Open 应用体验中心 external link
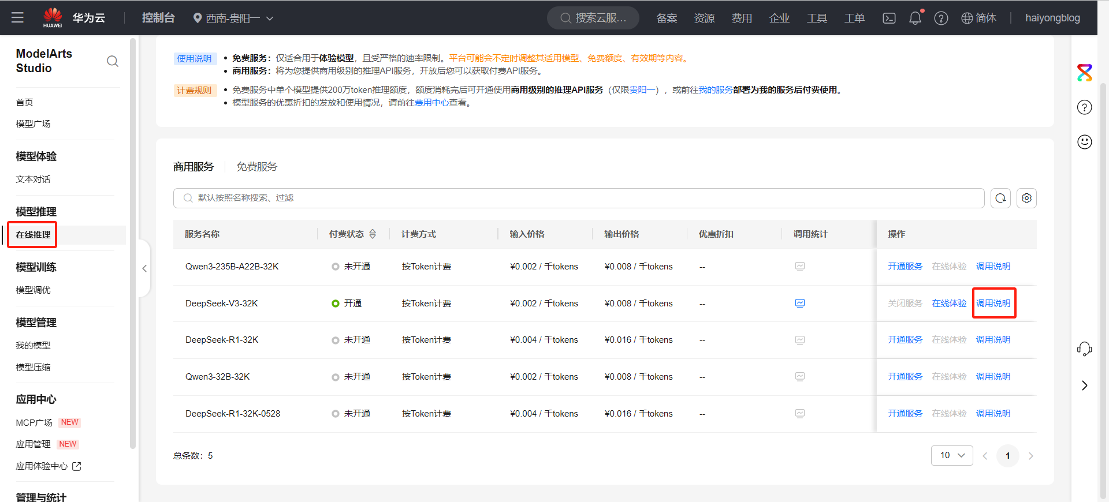 pos(49,466)
